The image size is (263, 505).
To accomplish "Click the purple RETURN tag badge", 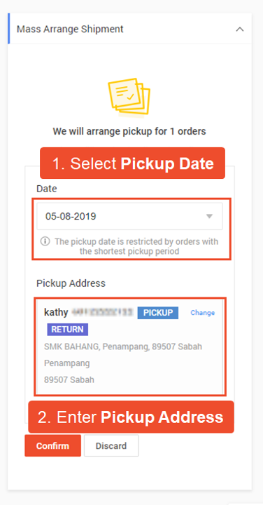I will [67, 330].
